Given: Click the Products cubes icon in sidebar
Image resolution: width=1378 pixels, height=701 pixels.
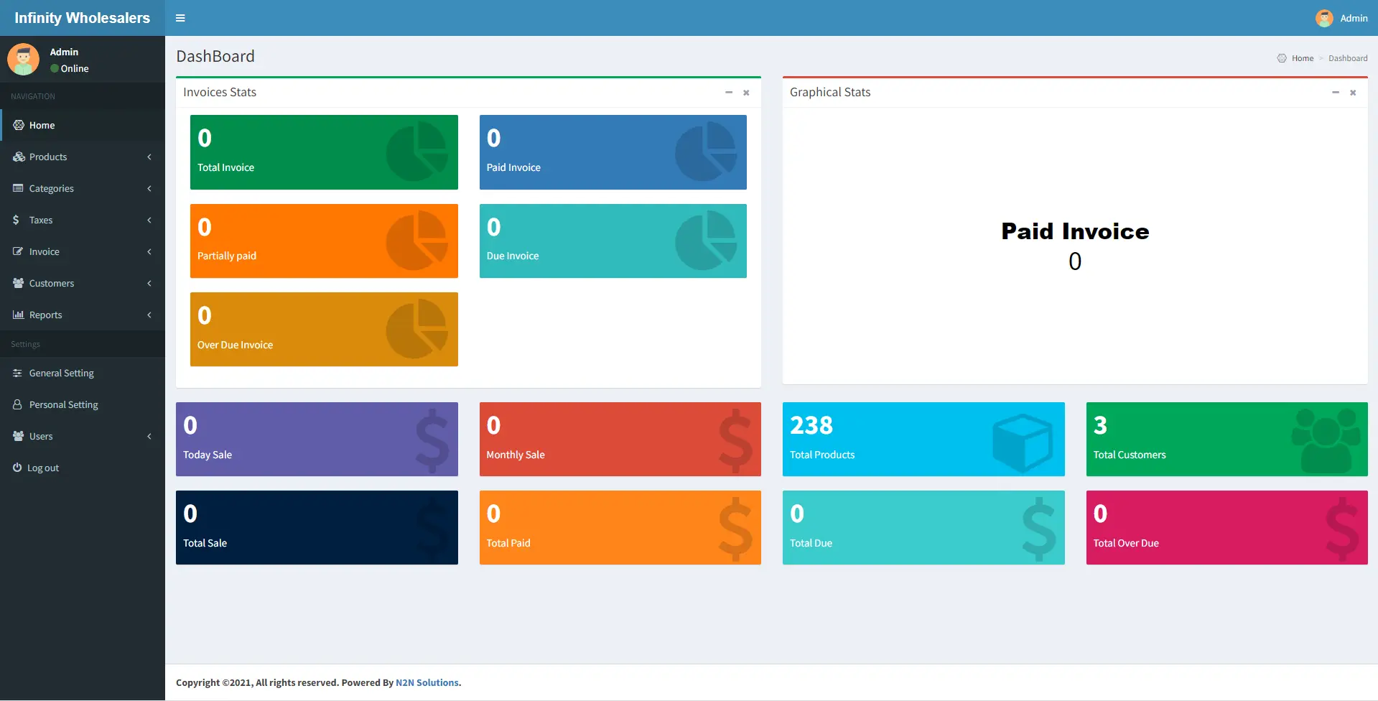Looking at the screenshot, I should [x=19, y=157].
